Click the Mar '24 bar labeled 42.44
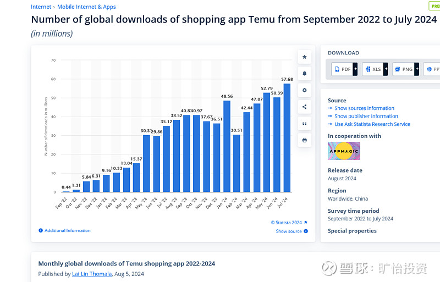The height and width of the screenshot is (282, 440). click(x=246, y=152)
